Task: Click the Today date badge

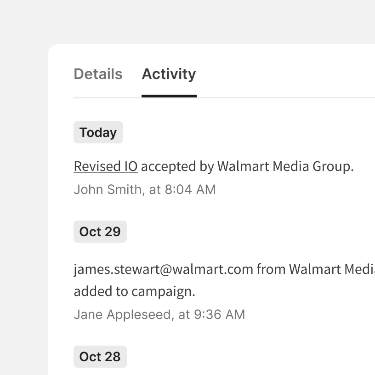Action: (x=98, y=132)
